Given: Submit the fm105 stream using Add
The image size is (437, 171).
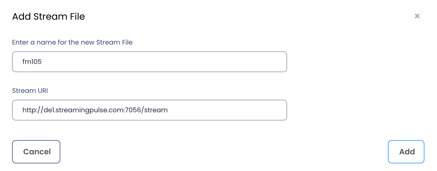Looking at the screenshot, I should coord(406,152).
